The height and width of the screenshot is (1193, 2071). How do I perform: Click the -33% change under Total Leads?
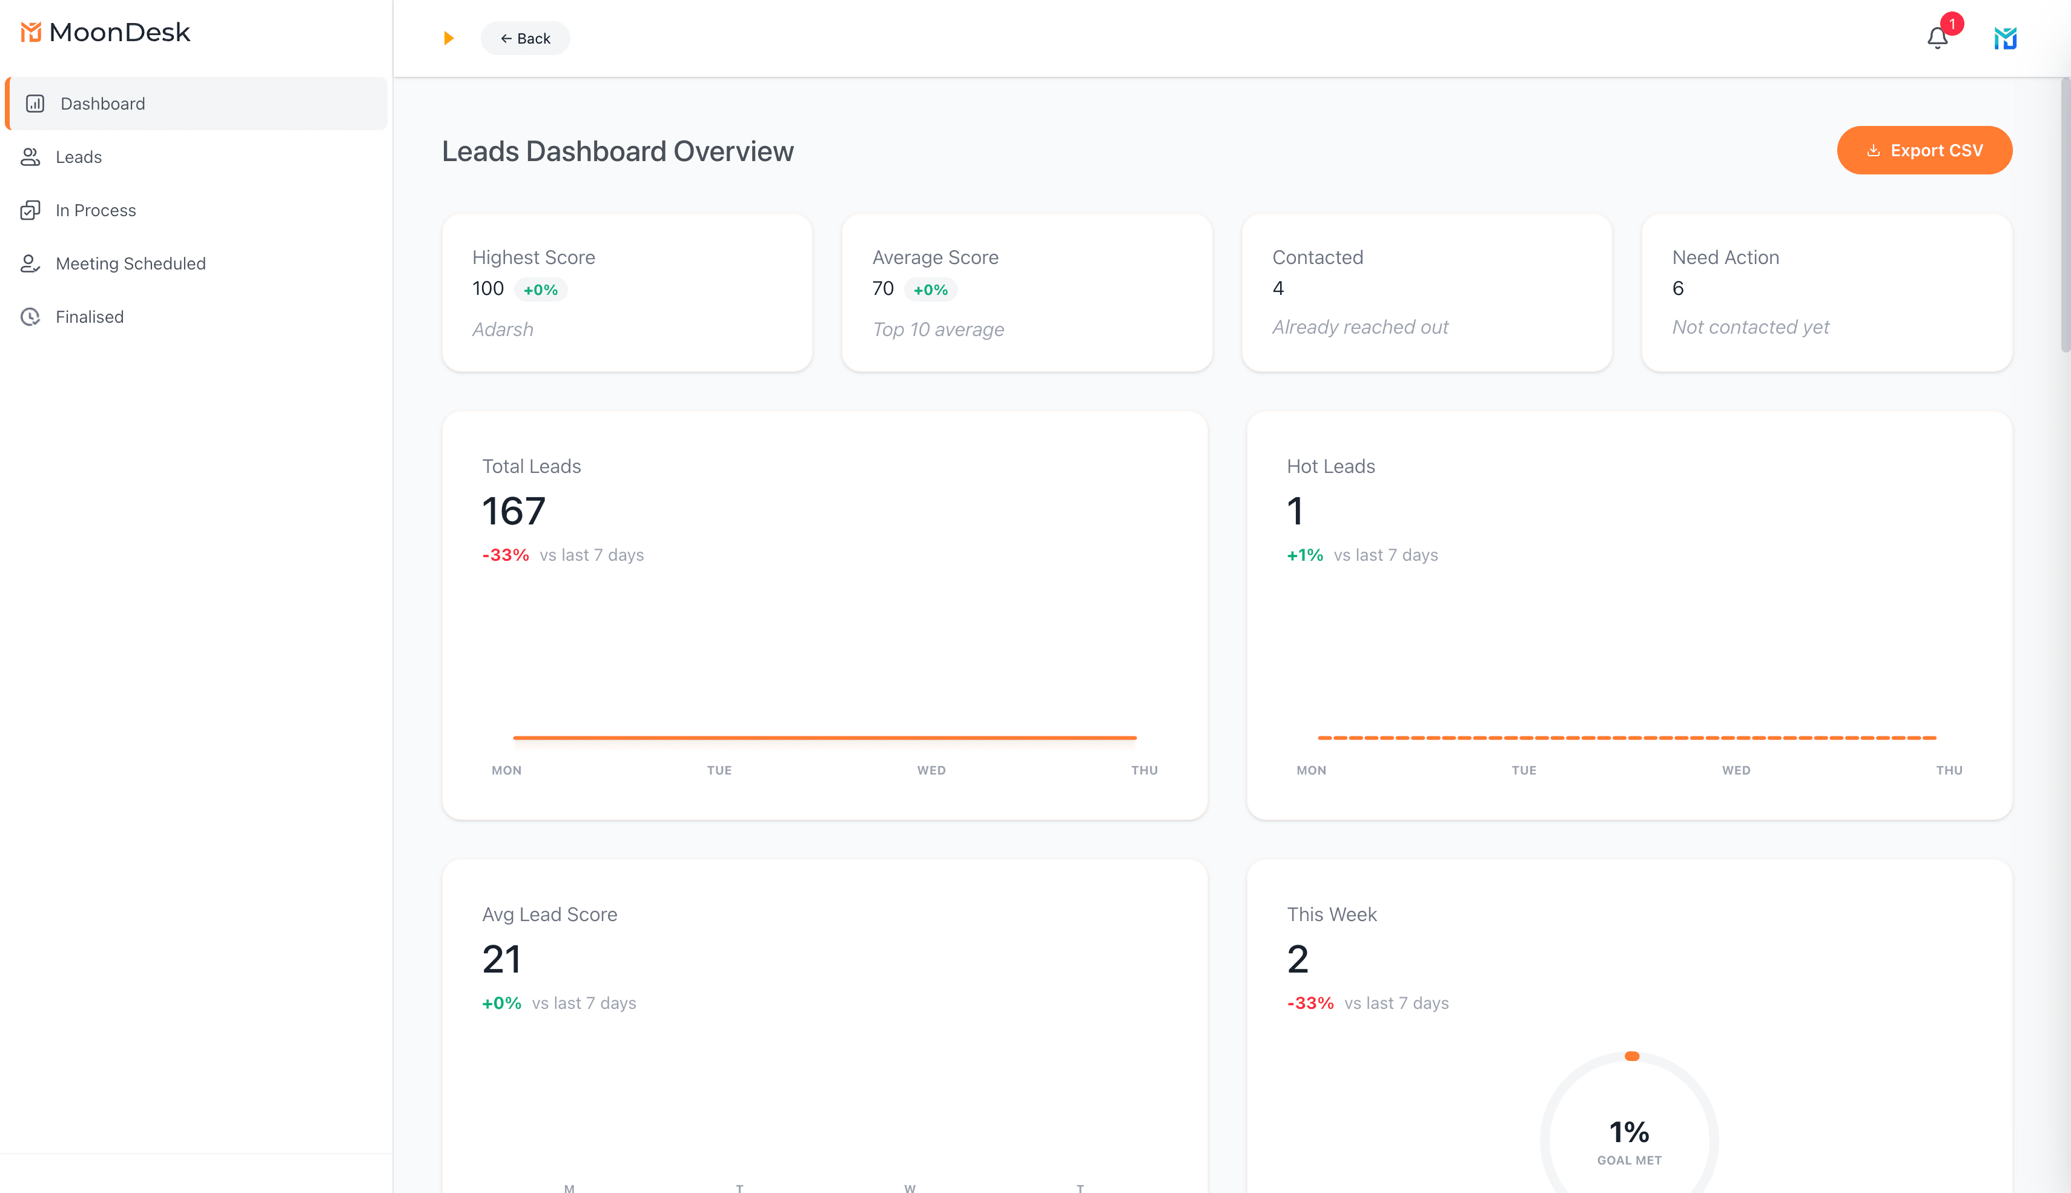tap(506, 555)
